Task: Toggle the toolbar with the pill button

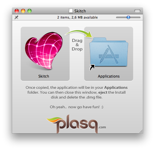Action: click(137, 11)
